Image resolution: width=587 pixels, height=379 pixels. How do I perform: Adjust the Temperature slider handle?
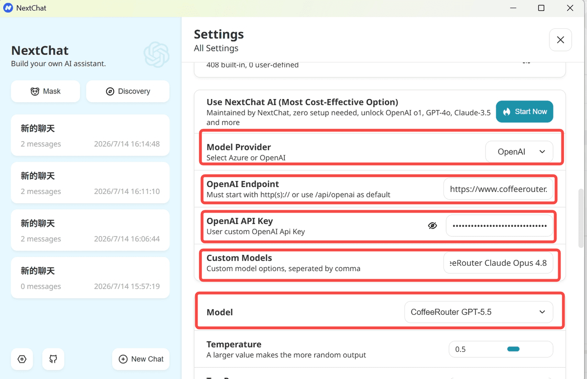coord(513,349)
